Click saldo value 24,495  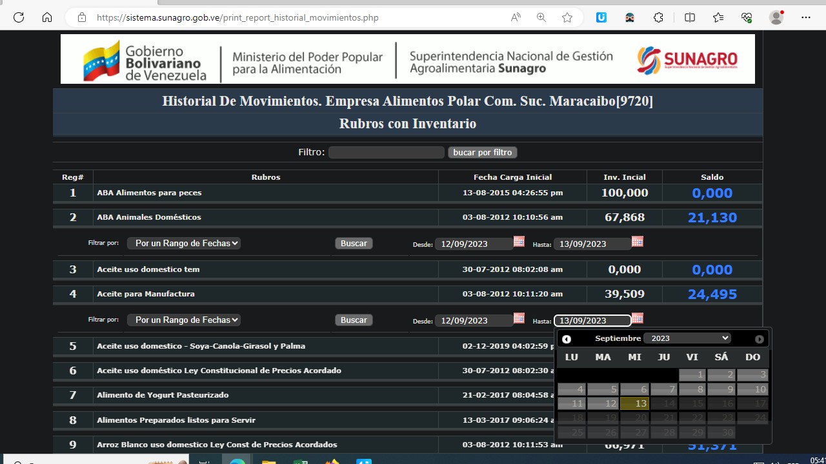pos(712,295)
